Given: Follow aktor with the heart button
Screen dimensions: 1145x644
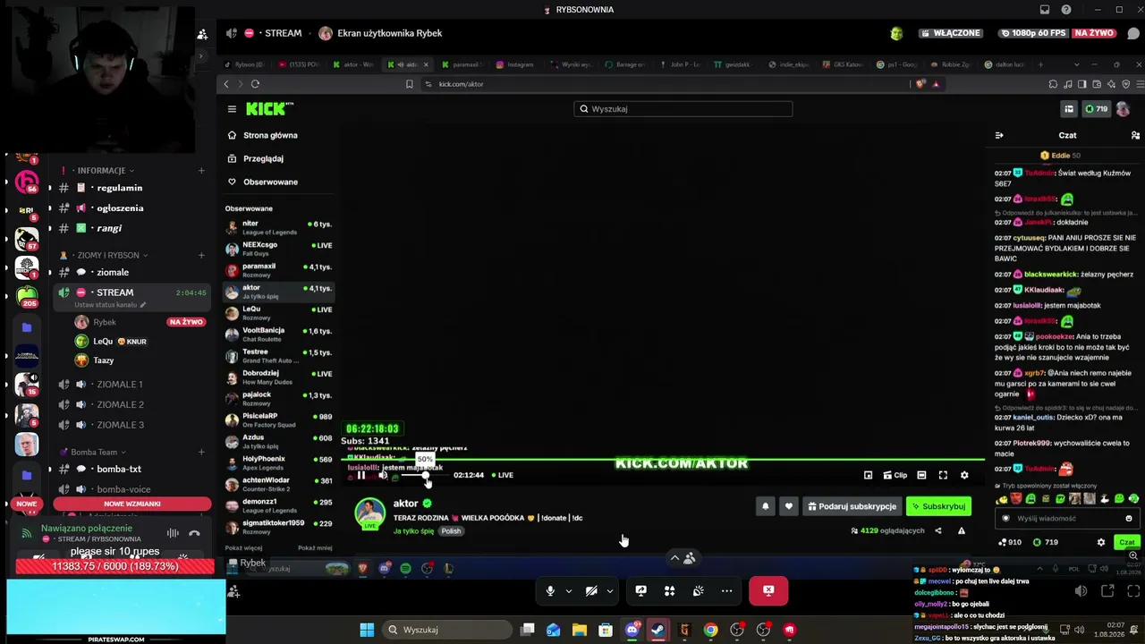Looking at the screenshot, I should pos(788,506).
